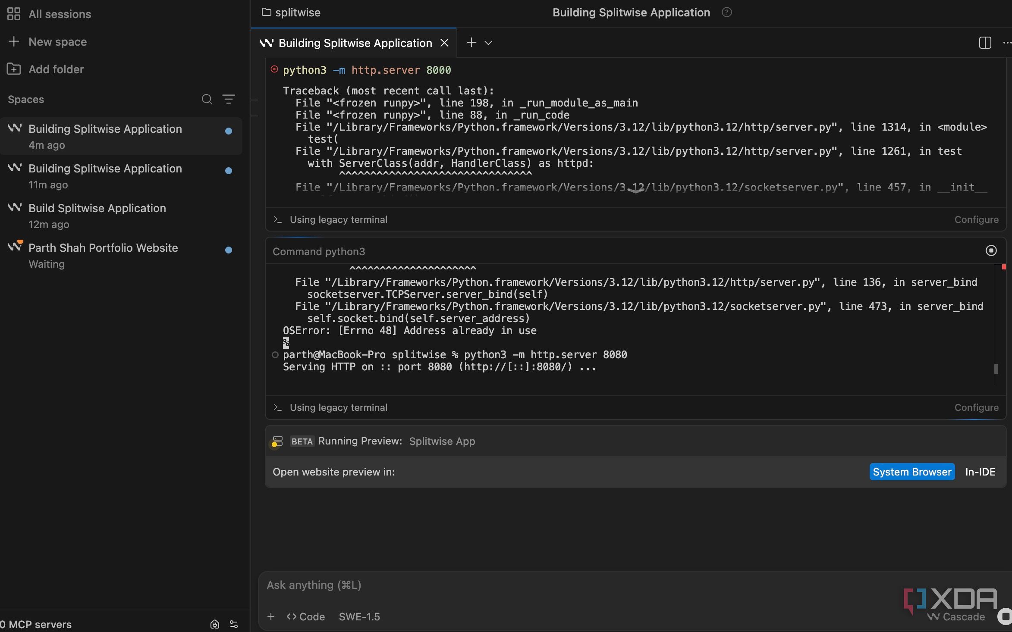This screenshot has width=1012, height=632.
Task: Switch the Code mode selector
Action: tap(306, 616)
